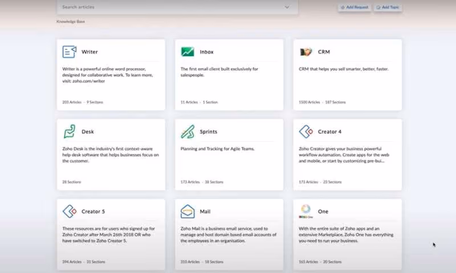The height and width of the screenshot is (273, 456).
Task: Click Zoho One 'entire suite of Zoho apps' text
Action: [x=346, y=235]
